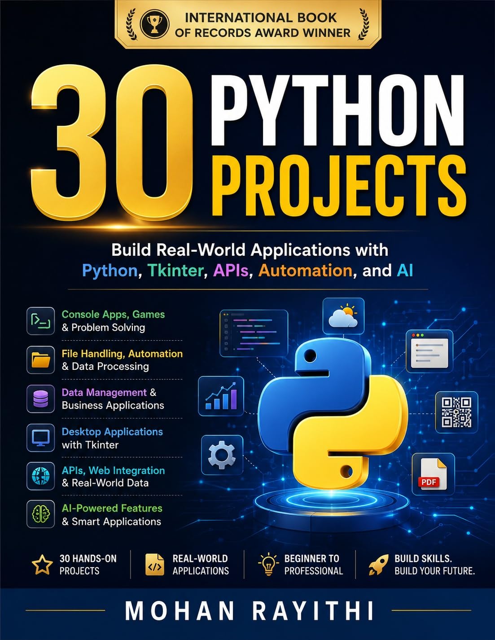Click the blue word Python in the subtitle
Viewport: 495px width, 640px height.
click(110, 271)
